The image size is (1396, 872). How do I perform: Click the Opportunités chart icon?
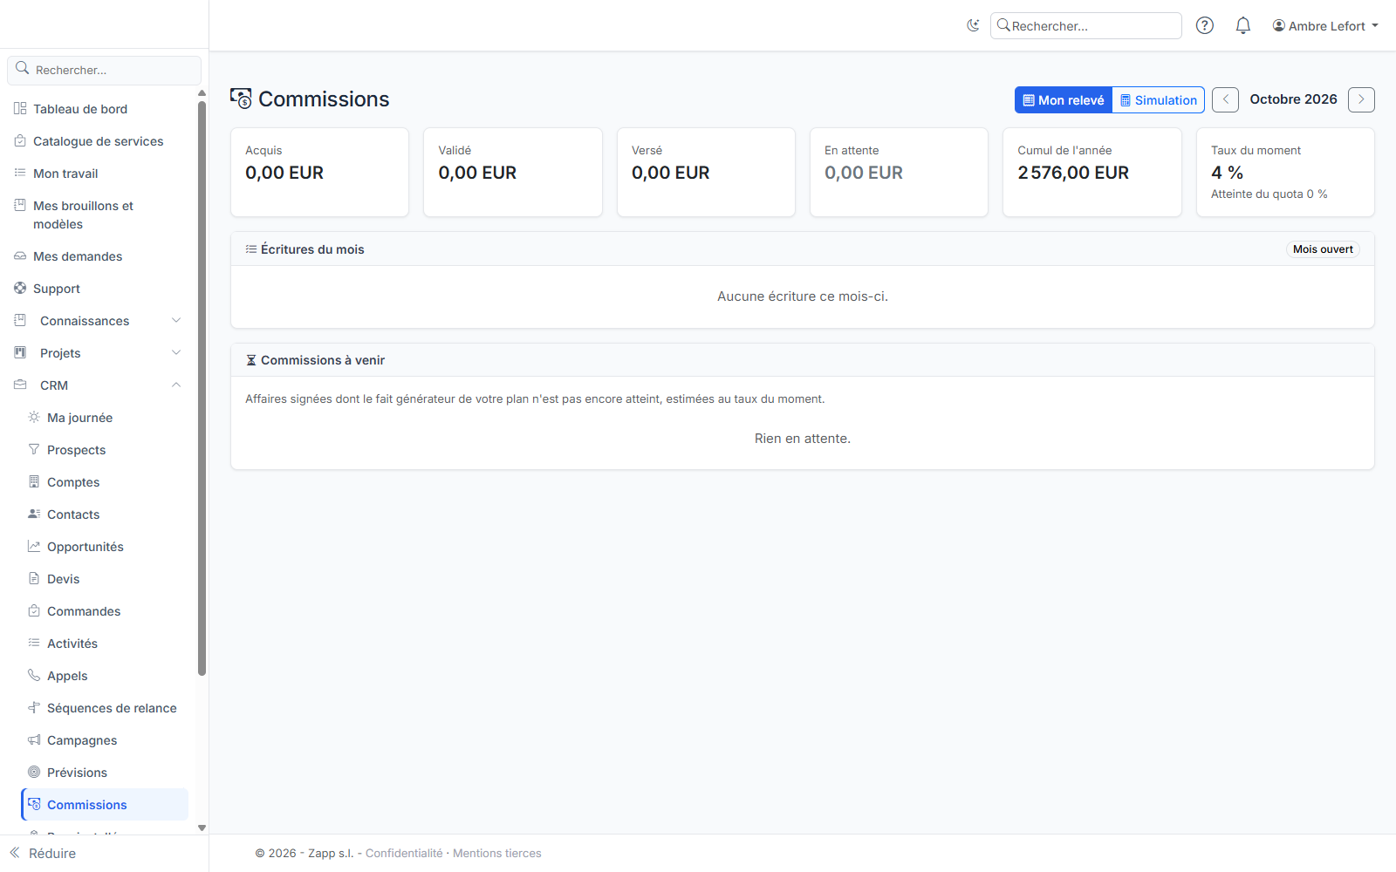(34, 546)
